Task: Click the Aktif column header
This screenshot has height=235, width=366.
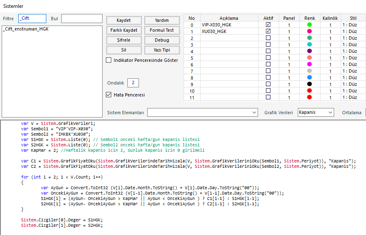Action: 268,18
